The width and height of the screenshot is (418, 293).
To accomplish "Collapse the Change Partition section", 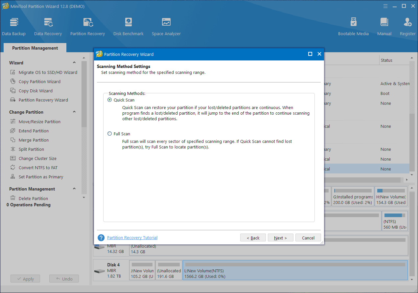I will pyautogui.click(x=74, y=112).
